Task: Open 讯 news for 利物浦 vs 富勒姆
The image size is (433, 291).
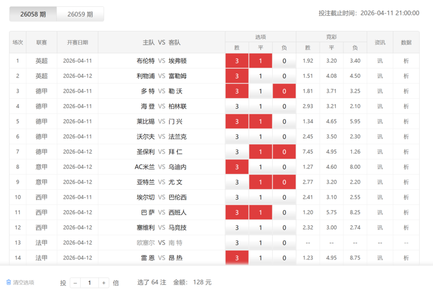Action: pyautogui.click(x=380, y=76)
